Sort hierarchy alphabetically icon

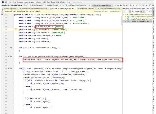click(133, 12)
